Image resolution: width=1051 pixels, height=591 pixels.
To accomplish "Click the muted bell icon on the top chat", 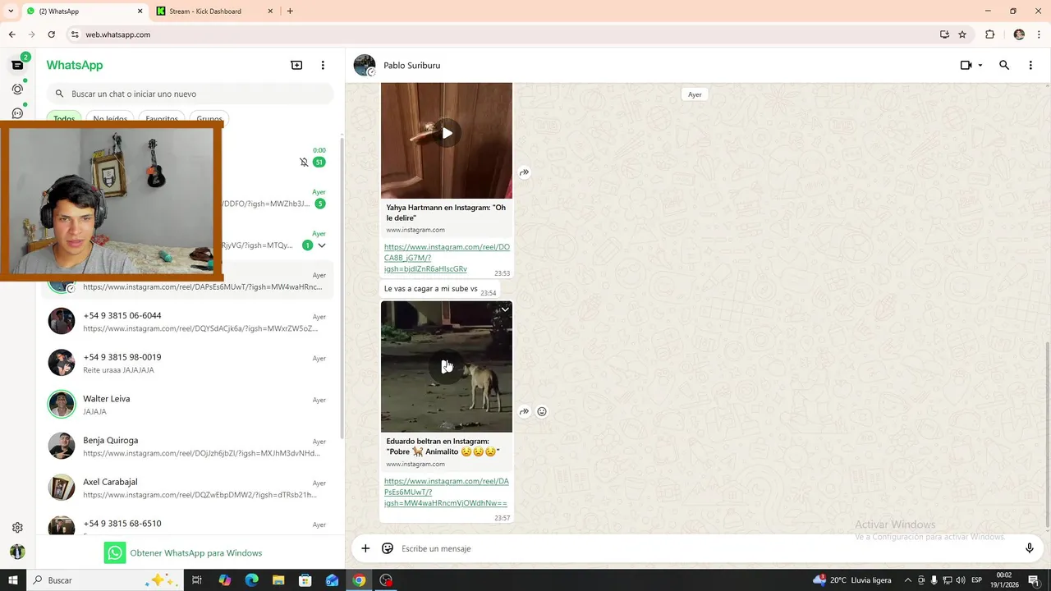I will click(x=304, y=162).
